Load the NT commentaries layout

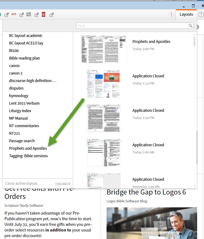(24, 126)
